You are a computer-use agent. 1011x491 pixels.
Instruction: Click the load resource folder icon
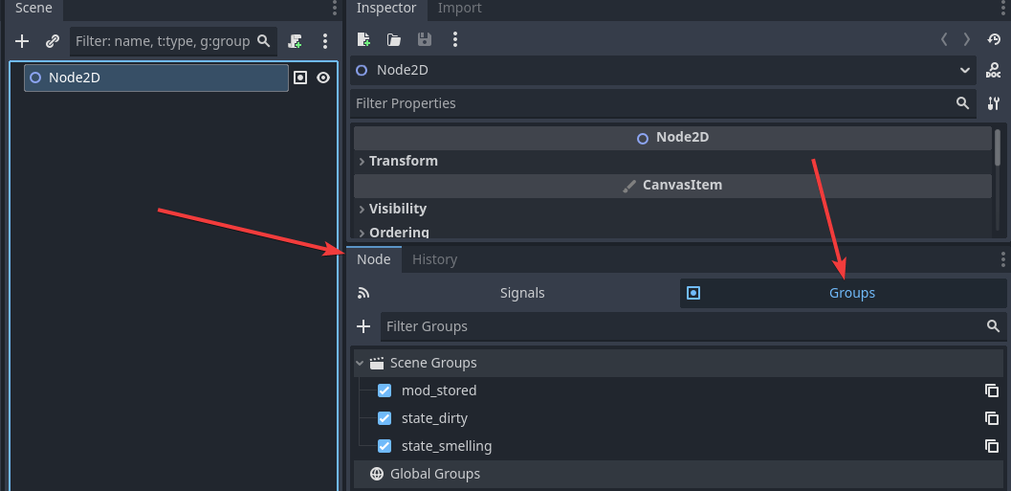(394, 39)
